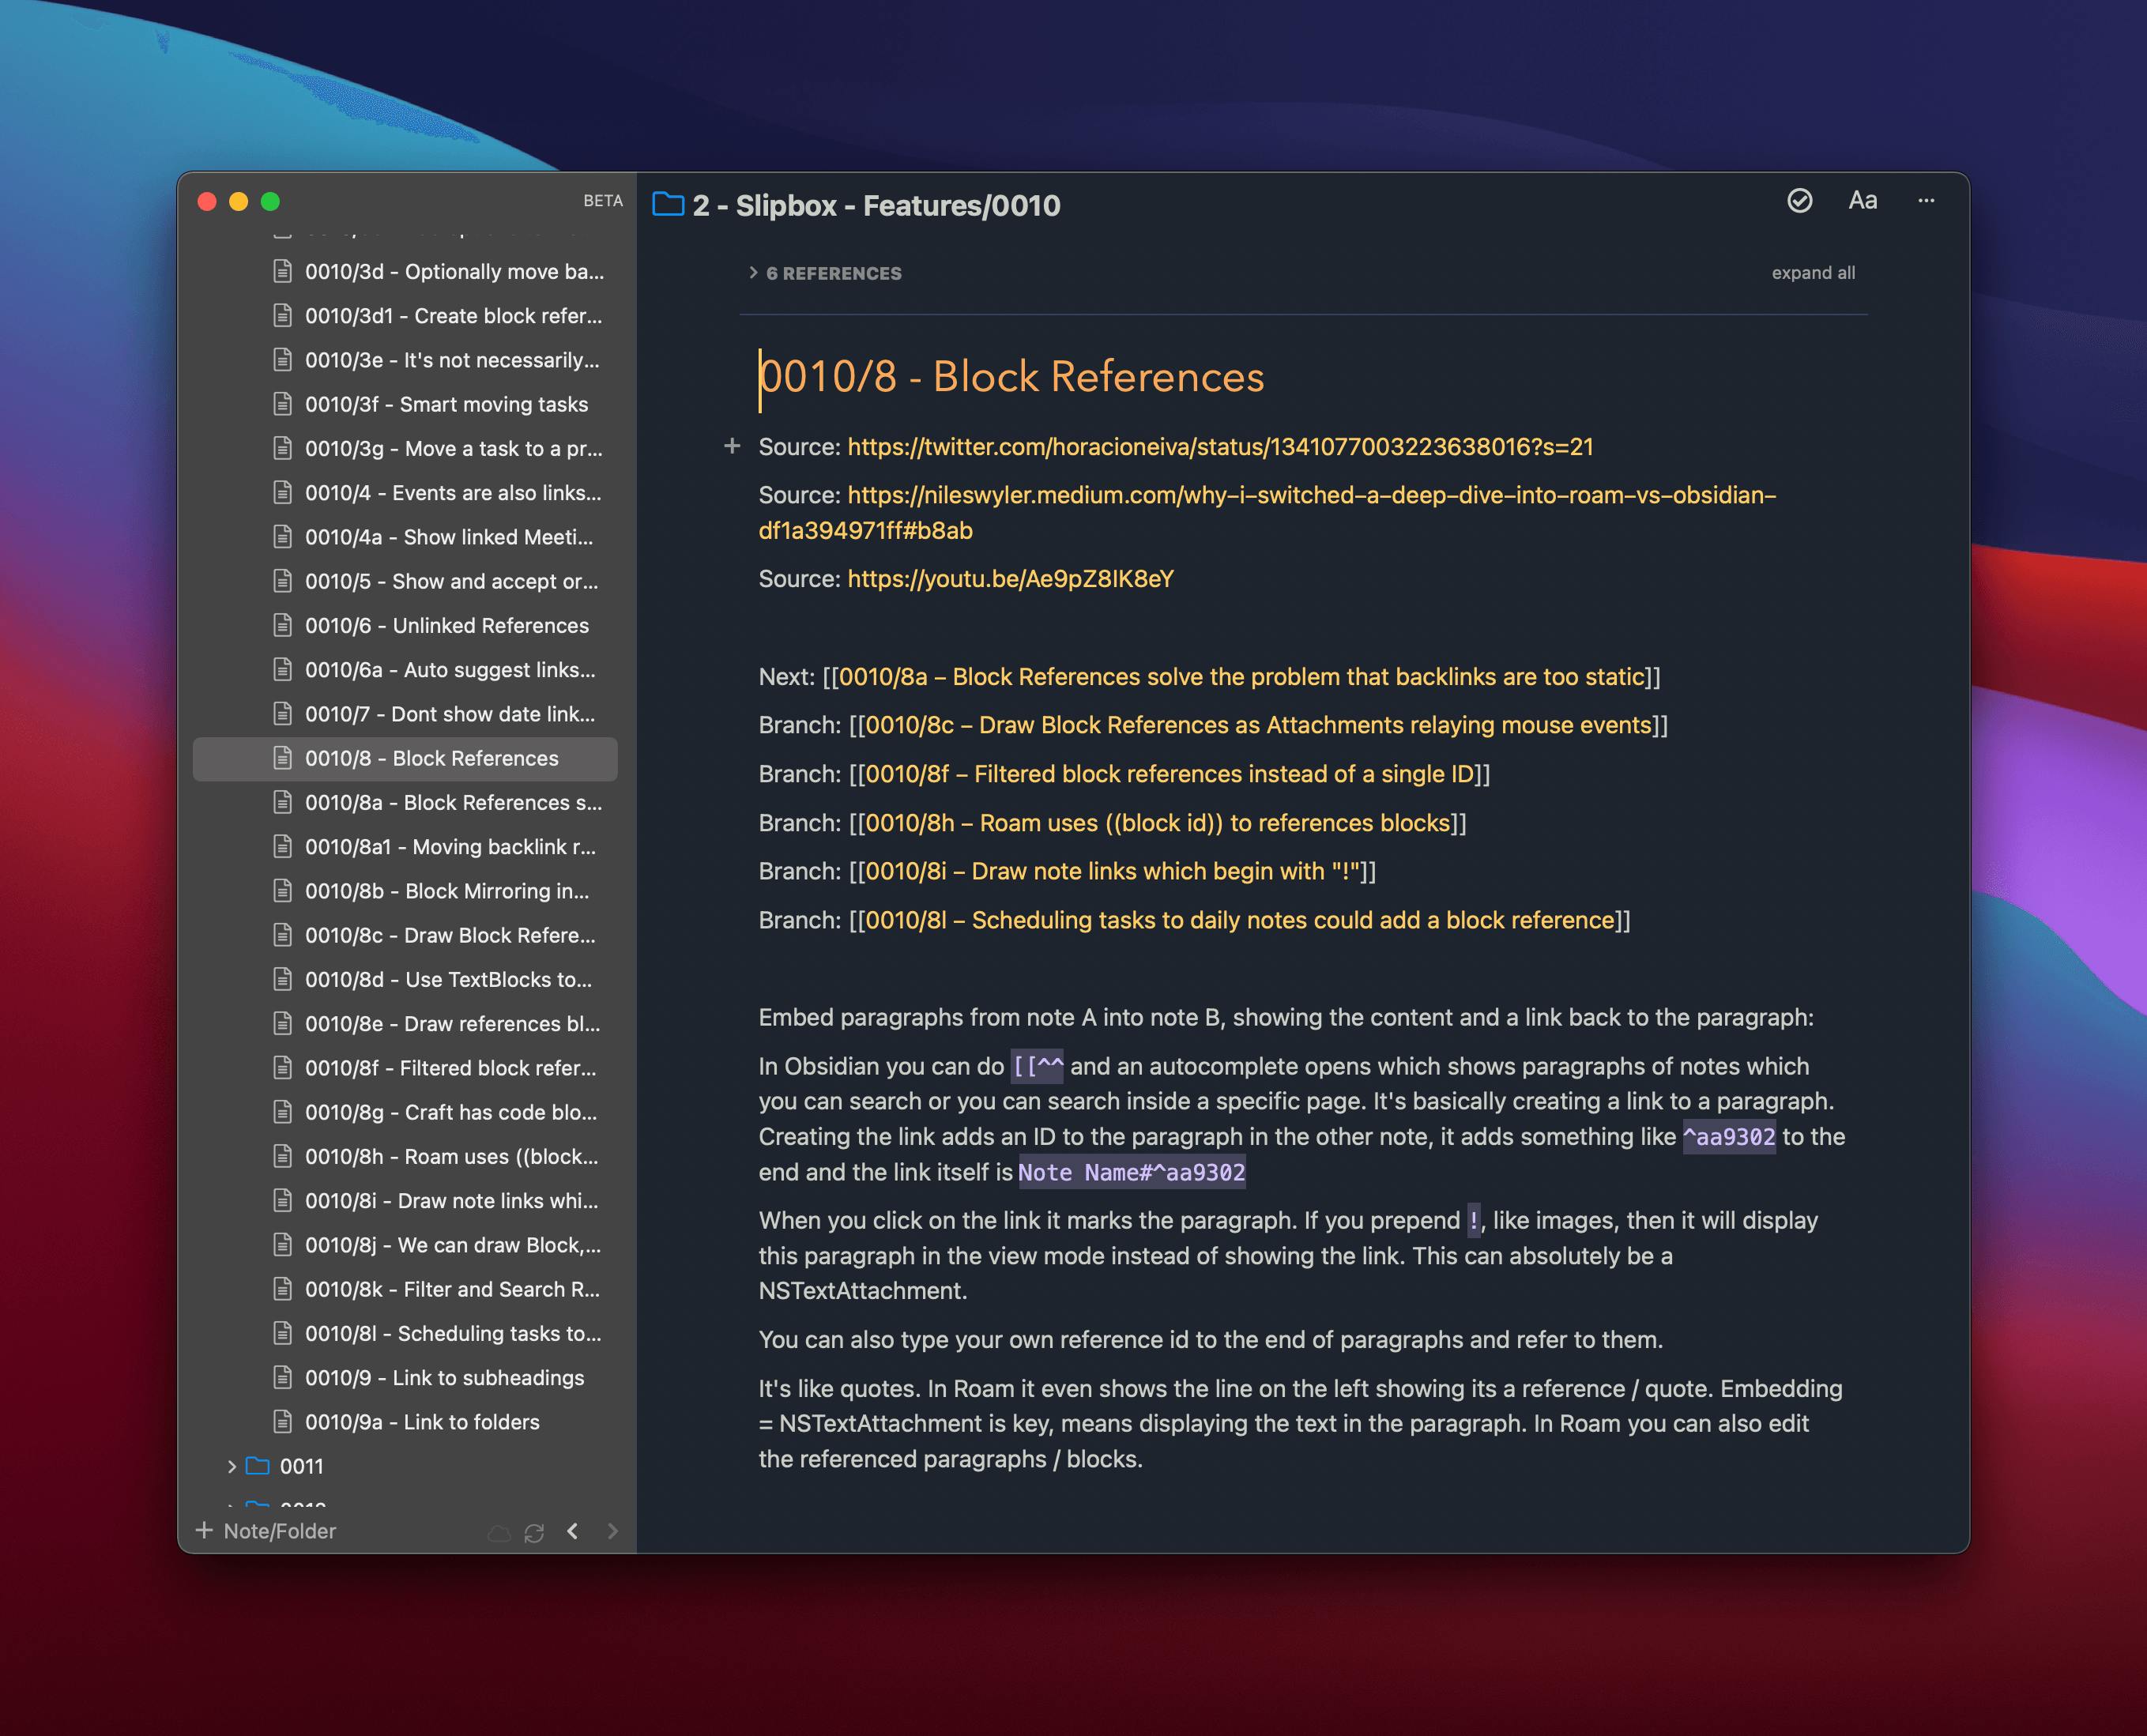
Task: Click the note title Block References heading
Action: [1011, 378]
